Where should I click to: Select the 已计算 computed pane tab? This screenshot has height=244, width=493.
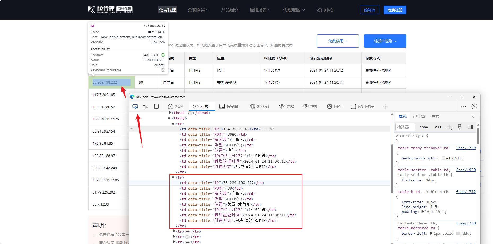click(419, 116)
